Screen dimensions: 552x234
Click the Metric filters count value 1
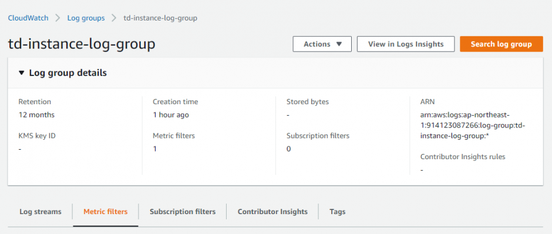(155, 149)
